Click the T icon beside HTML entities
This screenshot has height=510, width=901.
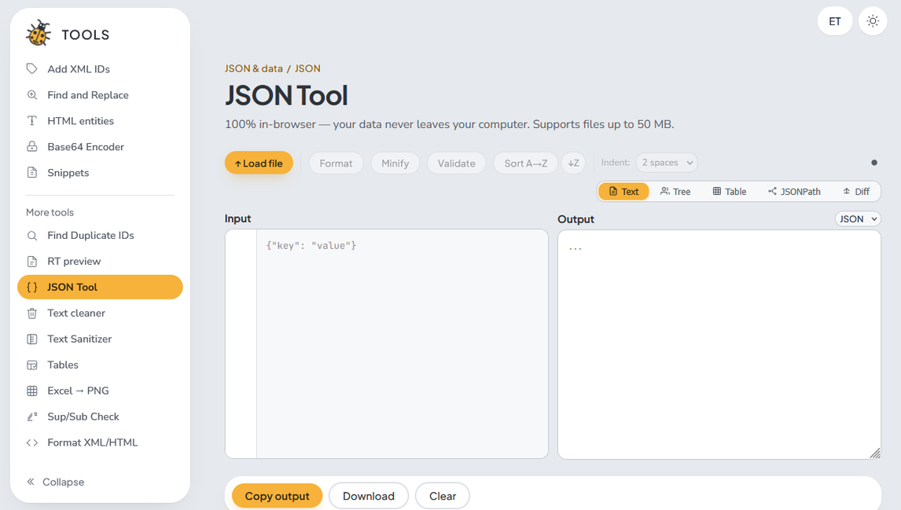(32, 120)
